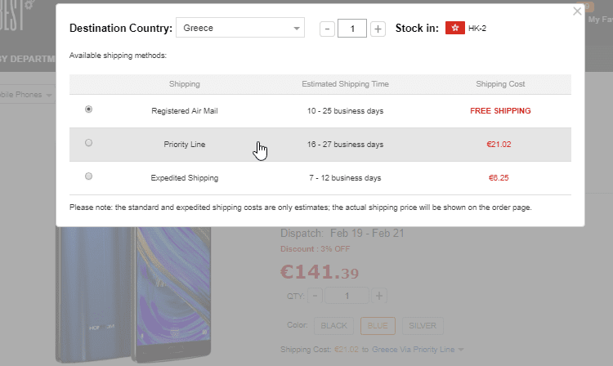Click the Shipping Cost column header
613x366 pixels.
500,84
